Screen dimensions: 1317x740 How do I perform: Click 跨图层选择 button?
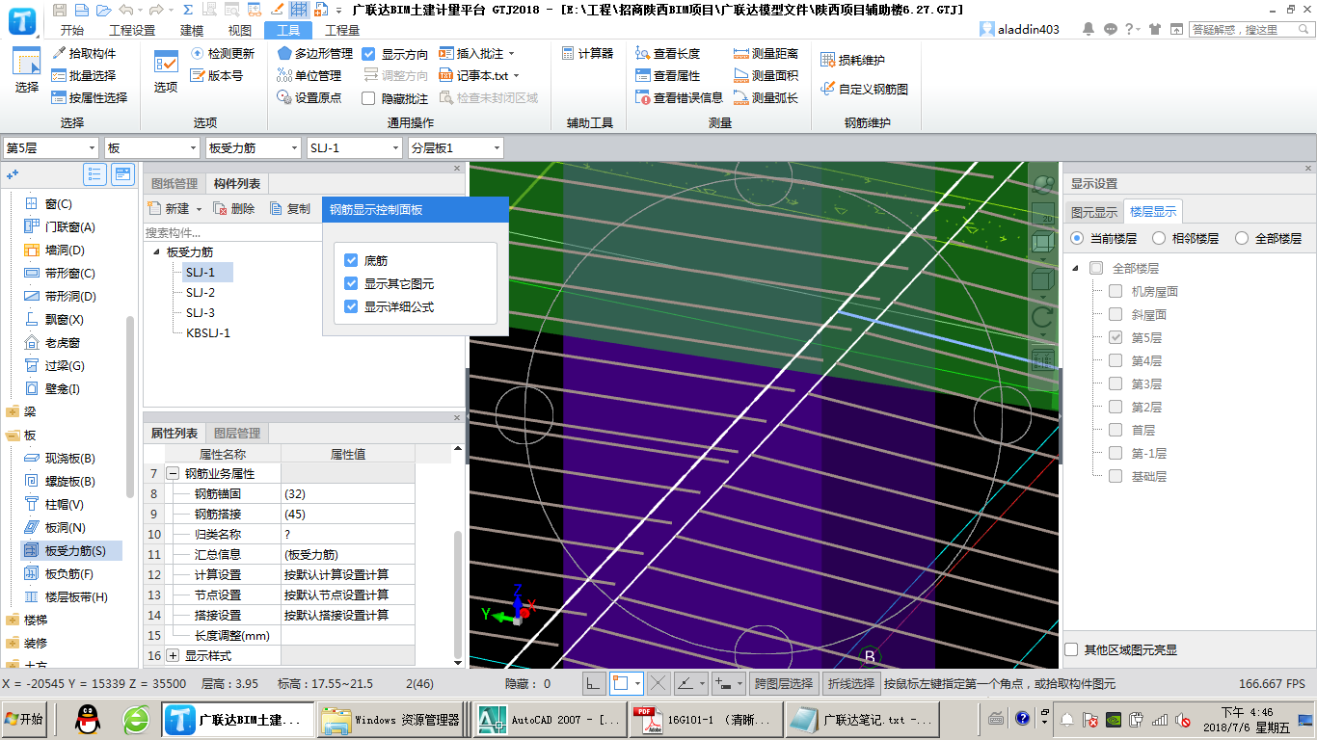[784, 683]
